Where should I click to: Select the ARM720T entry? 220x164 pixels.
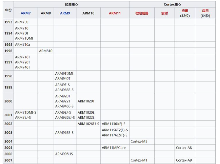click(x=23, y=62)
